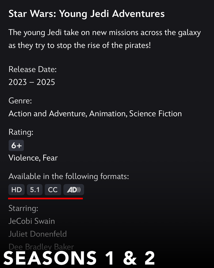Viewport: 214px width, 268px height.
Task: Open Dee Bradley Baker's cast entry
Action: click(41, 247)
